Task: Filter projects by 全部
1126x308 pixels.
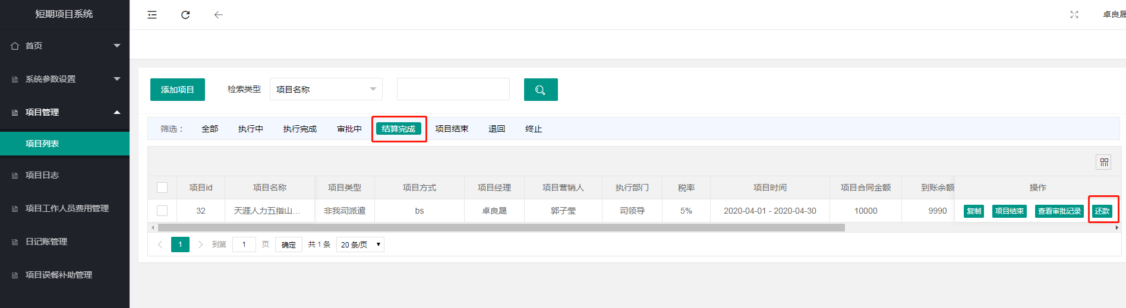Action: pos(210,129)
